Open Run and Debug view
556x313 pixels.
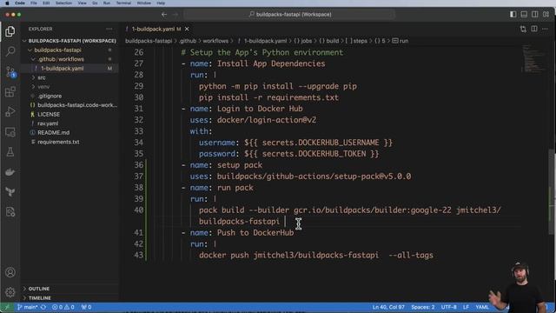[x=10, y=112]
